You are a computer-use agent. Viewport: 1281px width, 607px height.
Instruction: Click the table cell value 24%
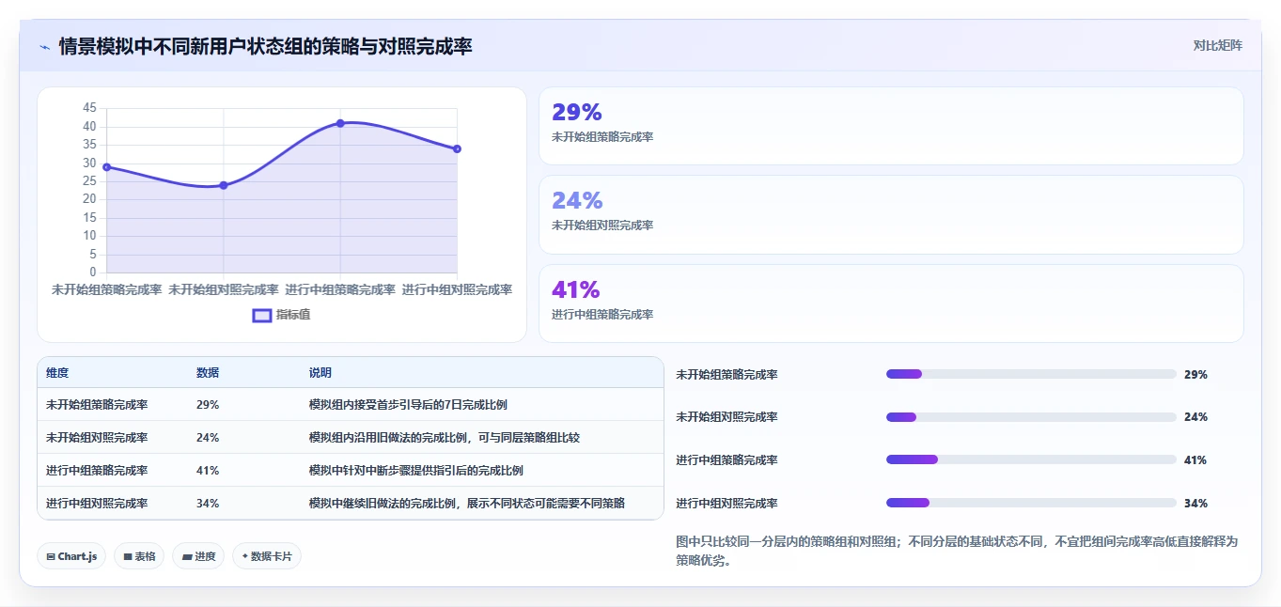click(x=208, y=438)
